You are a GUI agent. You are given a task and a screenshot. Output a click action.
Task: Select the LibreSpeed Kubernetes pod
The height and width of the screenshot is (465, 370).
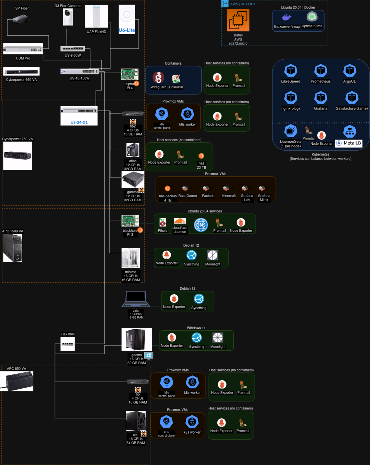(x=291, y=70)
